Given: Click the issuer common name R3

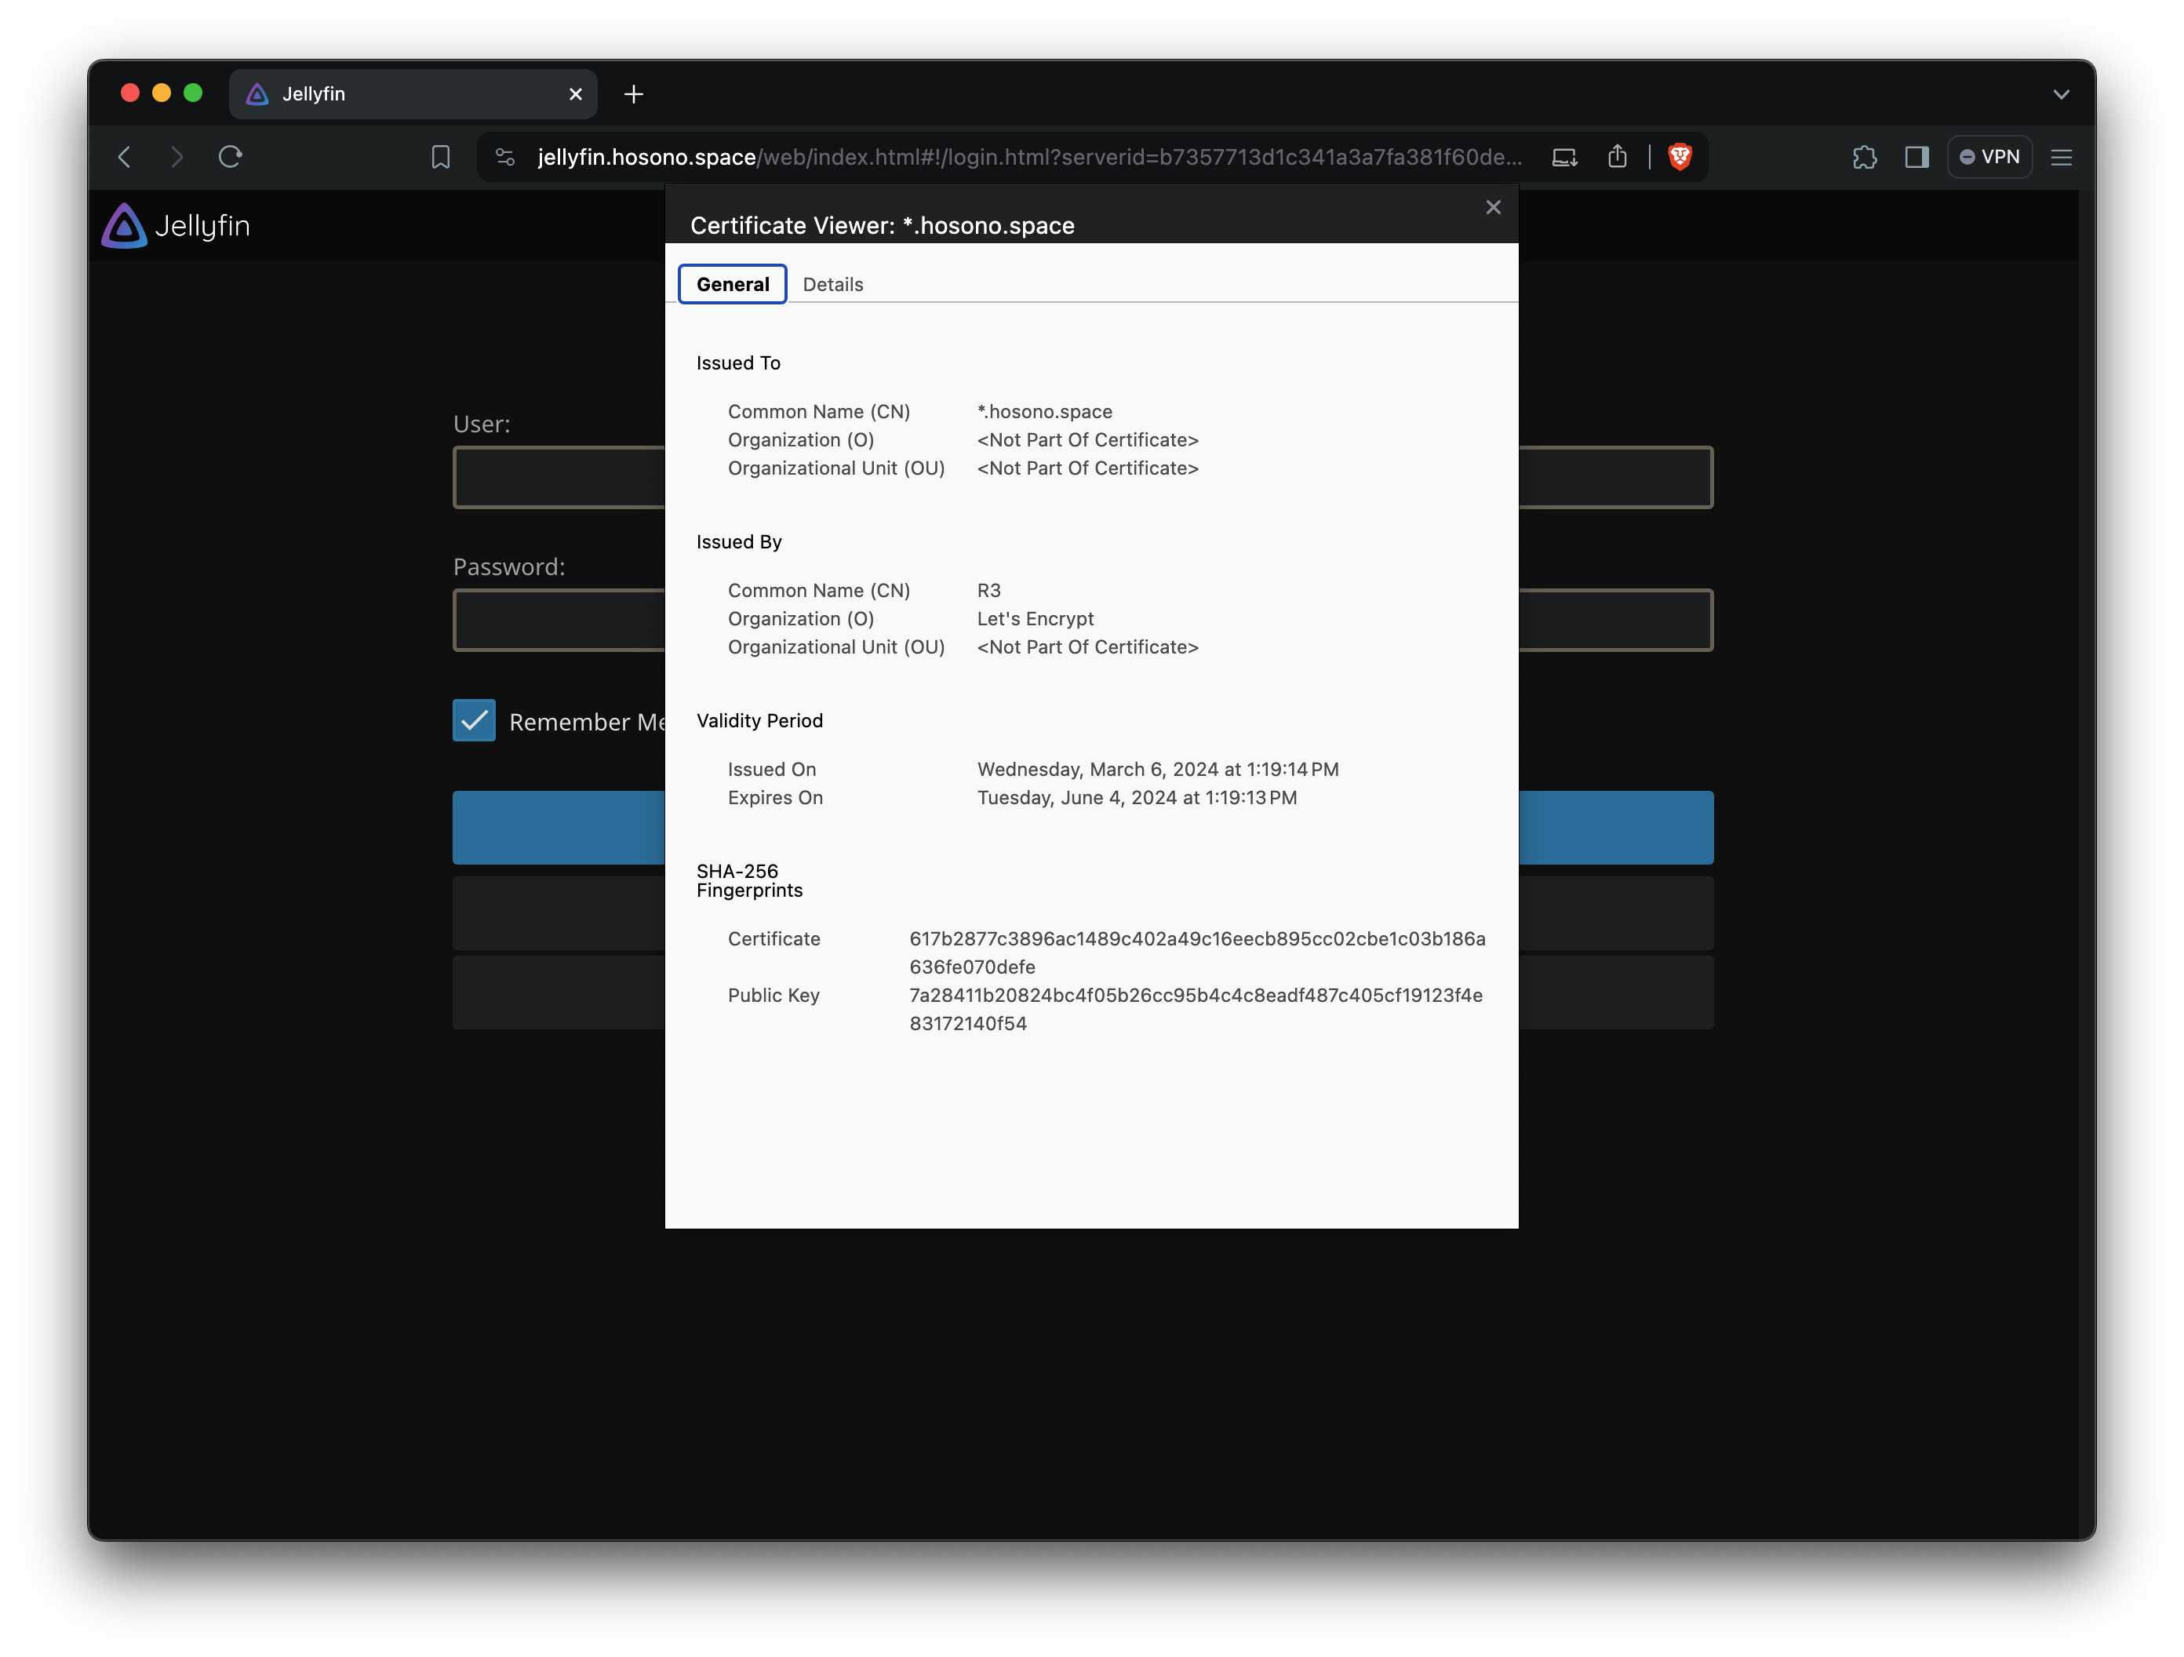Looking at the screenshot, I should point(988,591).
